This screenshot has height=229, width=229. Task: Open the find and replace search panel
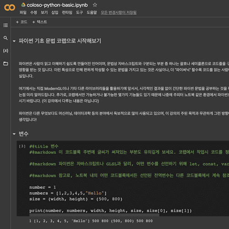5,38
